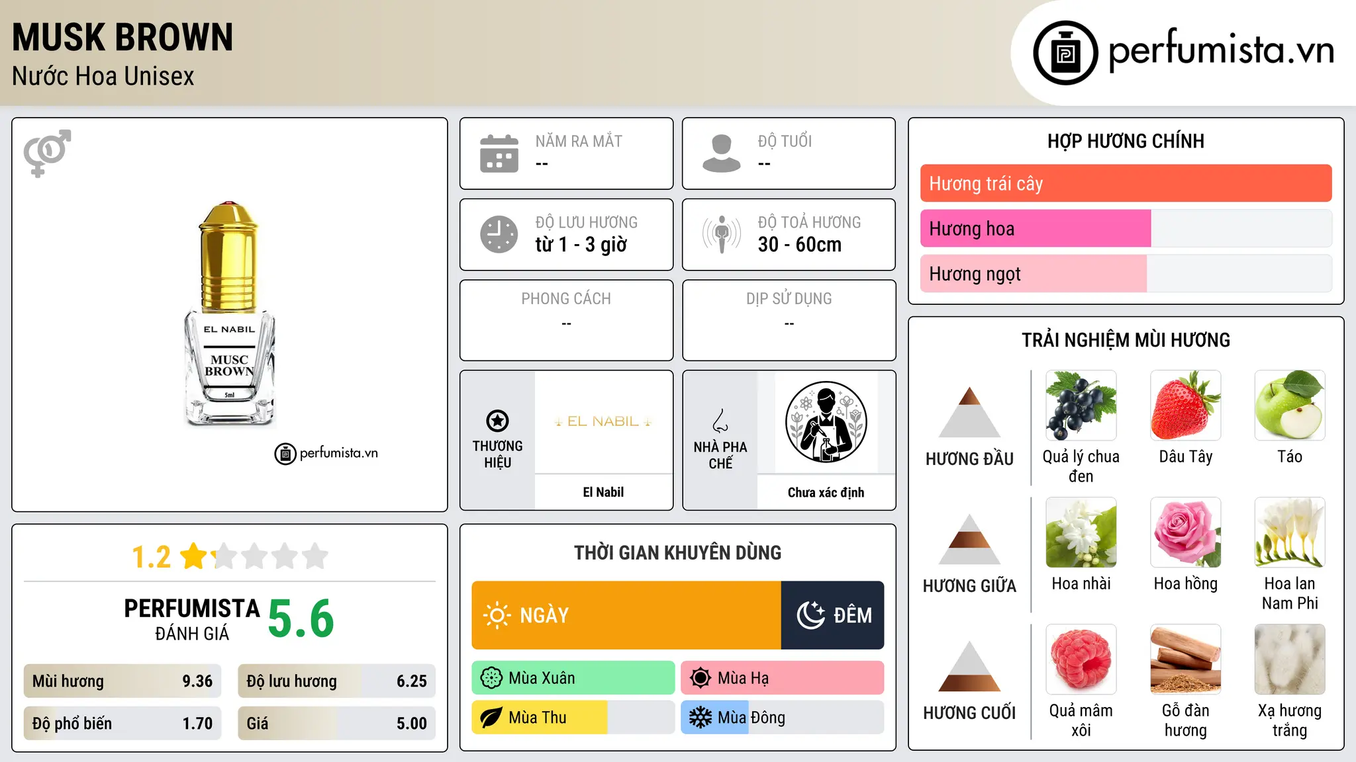The image size is (1356, 762).
Task: Click the 1.2 star rating number
Action: click(152, 557)
